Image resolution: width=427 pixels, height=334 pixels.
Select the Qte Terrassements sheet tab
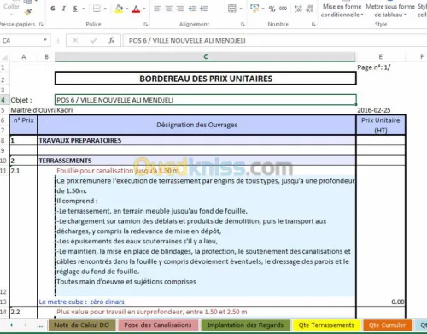[x=326, y=325]
